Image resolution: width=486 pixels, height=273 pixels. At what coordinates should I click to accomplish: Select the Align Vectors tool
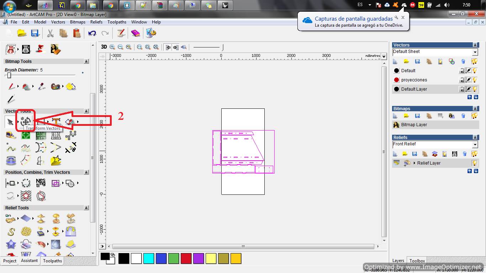pyautogui.click(x=10, y=183)
